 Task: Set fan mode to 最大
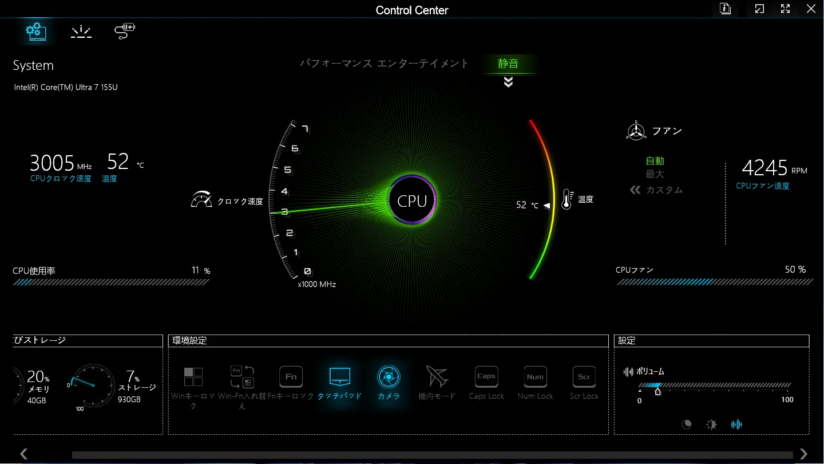tap(655, 174)
